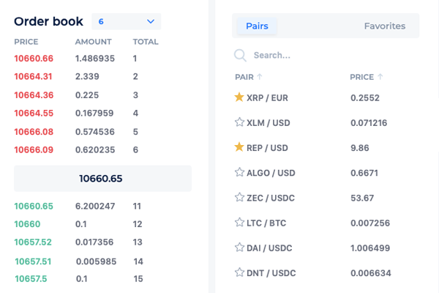Star the DAI / USDC pair
The height and width of the screenshot is (293, 439).
pos(239,247)
